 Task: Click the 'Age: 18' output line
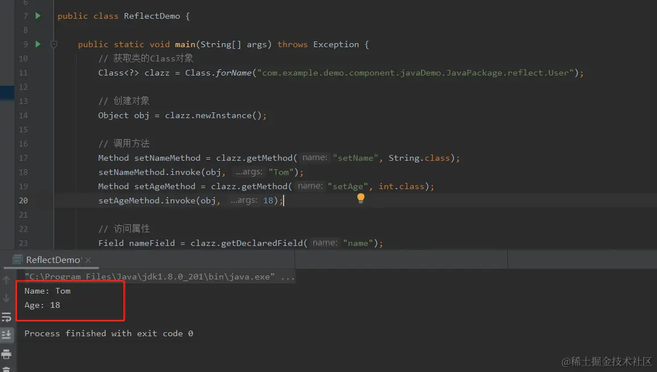42,305
